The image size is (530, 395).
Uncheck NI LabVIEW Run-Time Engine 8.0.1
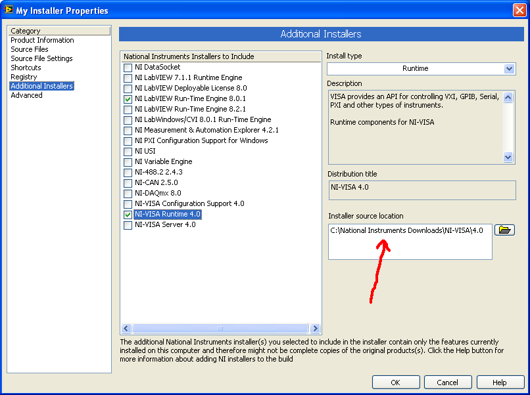(x=128, y=99)
